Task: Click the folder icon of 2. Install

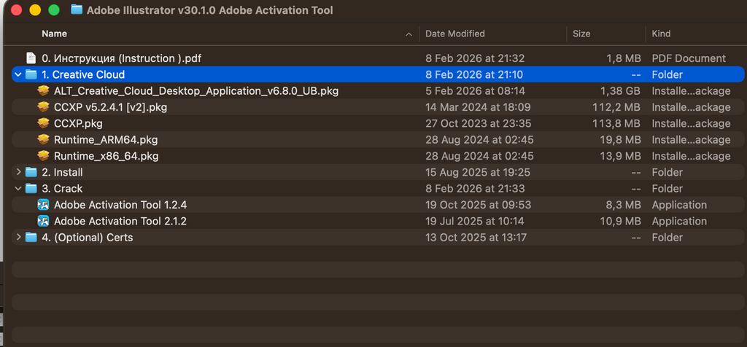Action: (31, 172)
